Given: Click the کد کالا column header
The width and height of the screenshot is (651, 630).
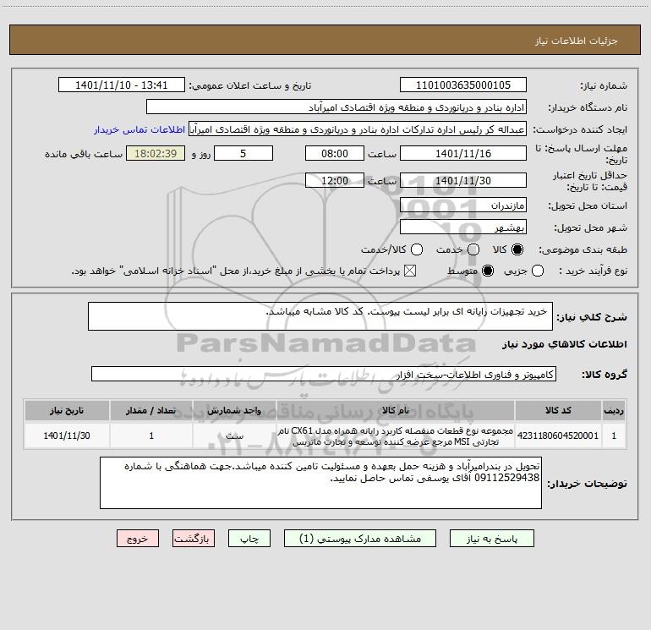Looking at the screenshot, I should pyautogui.click(x=558, y=410).
